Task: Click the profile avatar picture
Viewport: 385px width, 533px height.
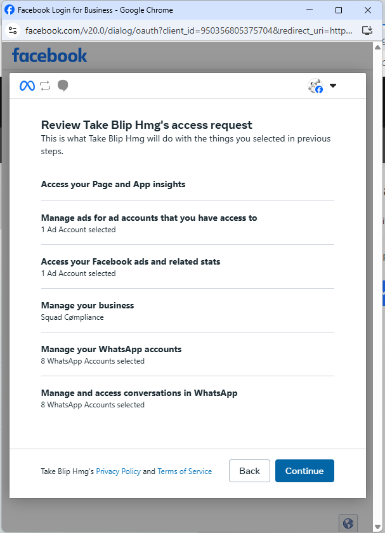Action: tap(315, 86)
